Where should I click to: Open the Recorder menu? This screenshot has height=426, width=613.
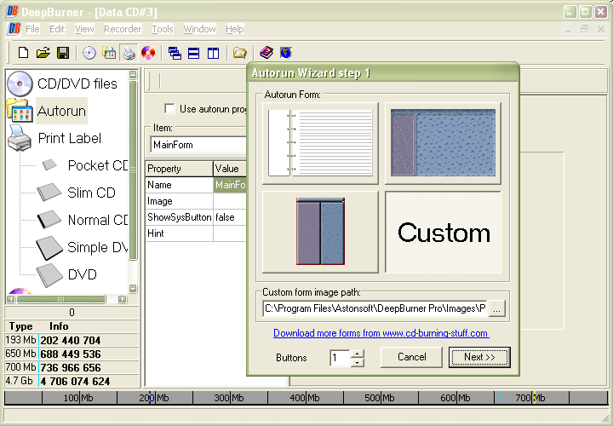[123, 29]
